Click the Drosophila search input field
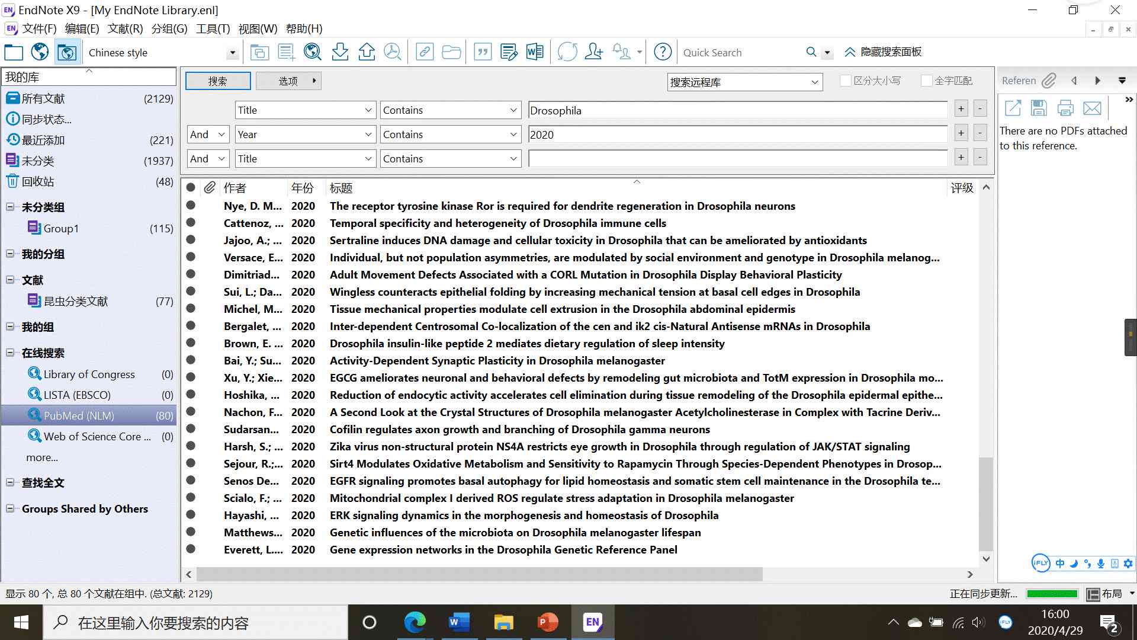Screen dimensions: 1137x640 [x=737, y=110]
